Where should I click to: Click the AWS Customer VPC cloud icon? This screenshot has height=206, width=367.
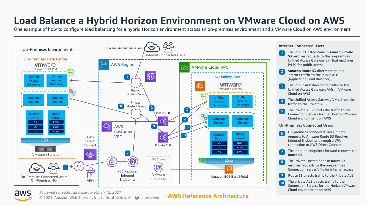pos(106,127)
